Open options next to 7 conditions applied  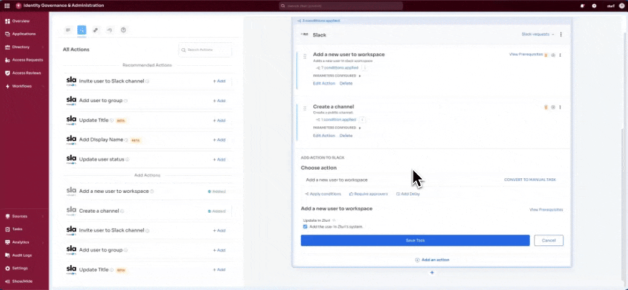coord(365,68)
